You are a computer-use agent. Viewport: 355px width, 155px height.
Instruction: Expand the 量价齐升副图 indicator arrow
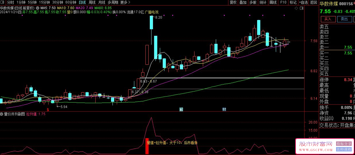(x=2, y=114)
